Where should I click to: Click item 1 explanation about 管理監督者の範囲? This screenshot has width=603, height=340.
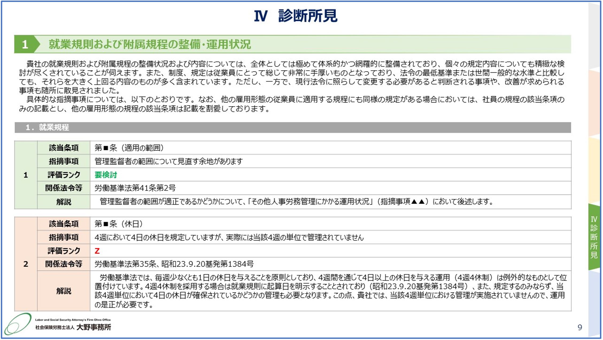[x=331, y=202]
